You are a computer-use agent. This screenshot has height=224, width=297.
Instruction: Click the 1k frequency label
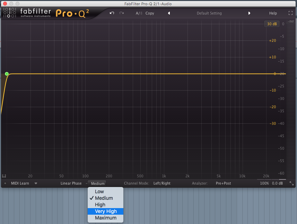(164, 176)
